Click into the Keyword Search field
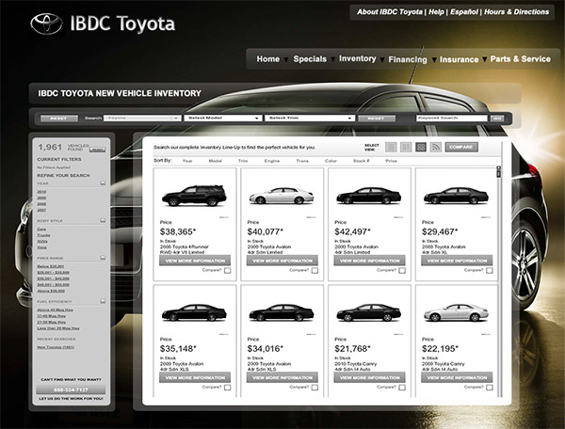The height and width of the screenshot is (429, 565). coord(452,118)
